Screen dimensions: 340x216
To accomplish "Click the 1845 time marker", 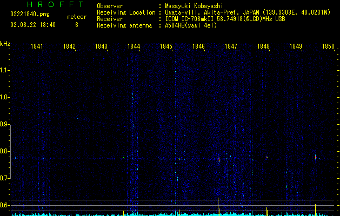I will click(166, 46).
